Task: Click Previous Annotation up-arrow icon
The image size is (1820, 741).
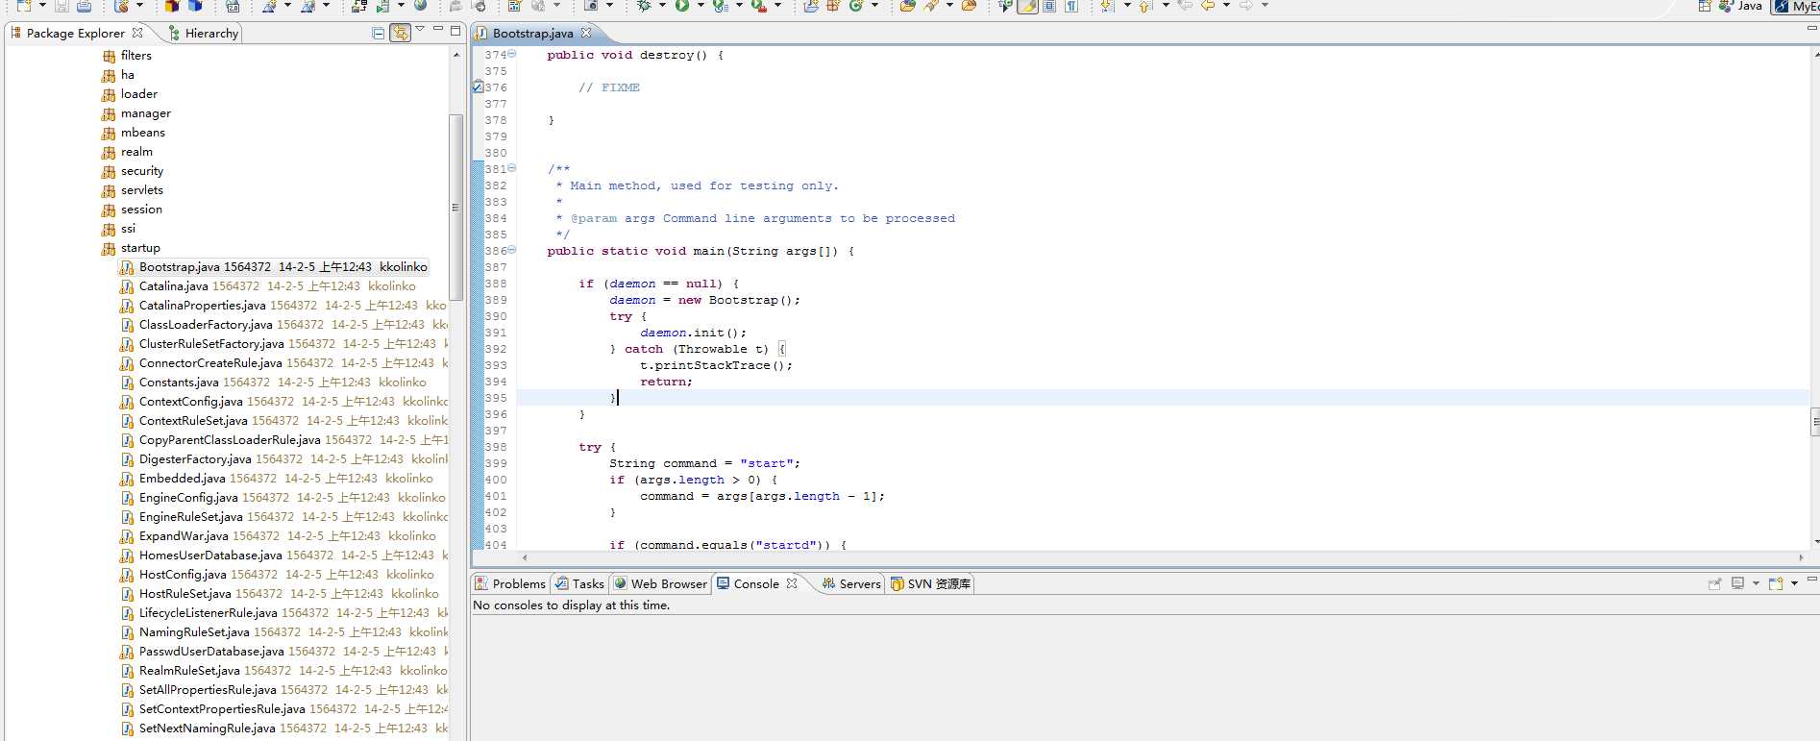Action: coord(1145,6)
